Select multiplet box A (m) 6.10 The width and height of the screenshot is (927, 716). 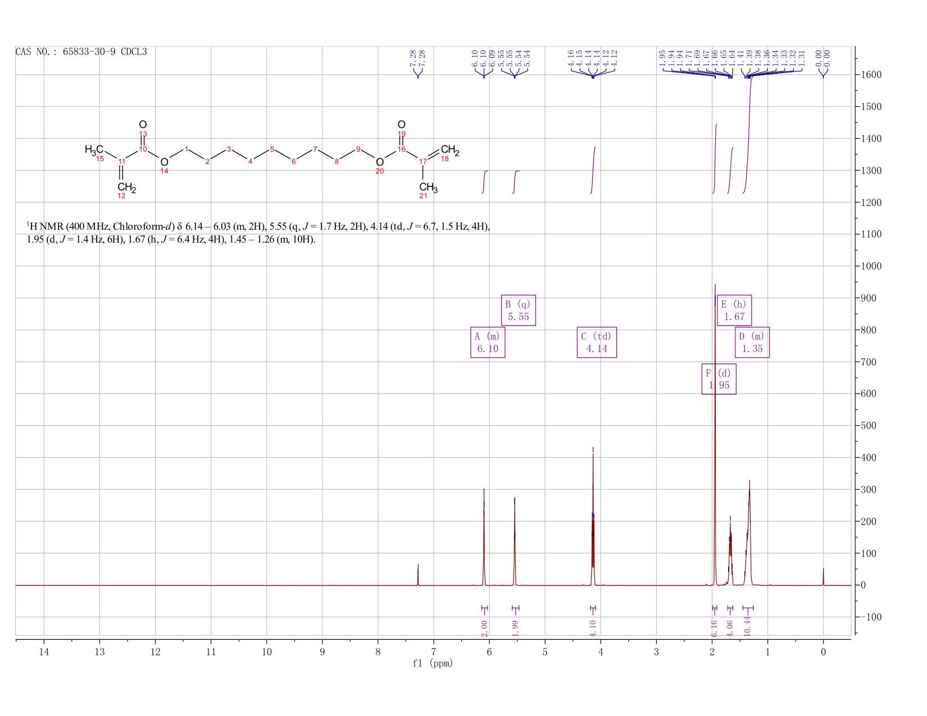click(488, 343)
